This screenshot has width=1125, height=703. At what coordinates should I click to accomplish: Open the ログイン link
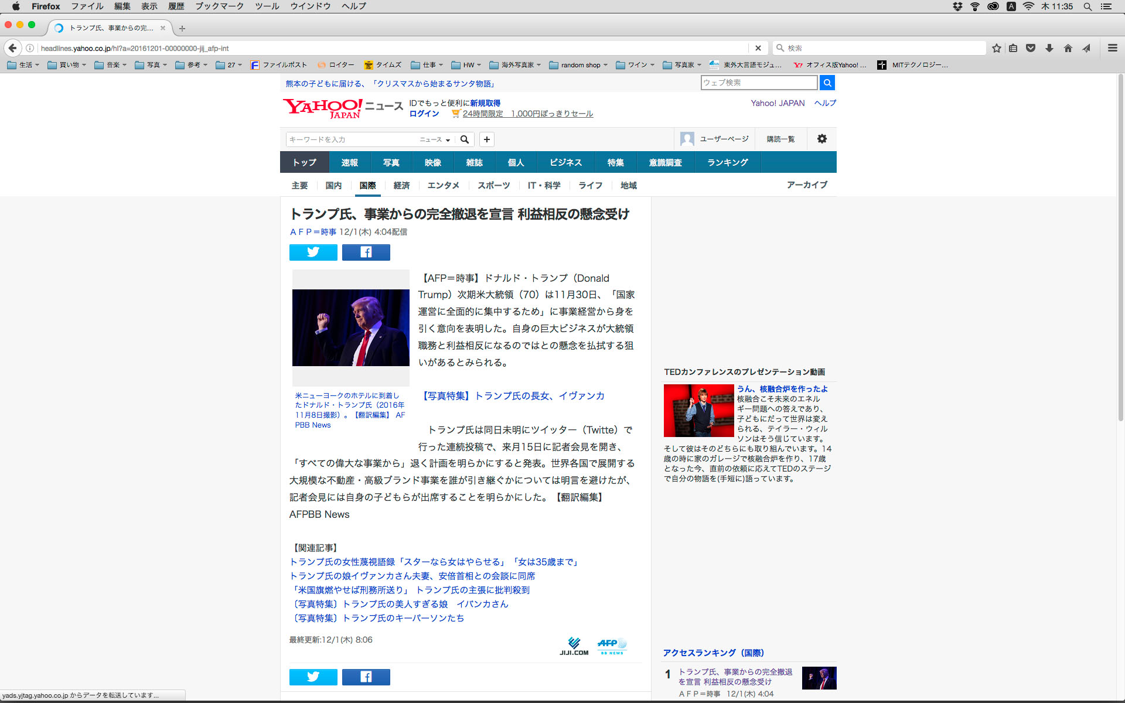pyautogui.click(x=424, y=114)
